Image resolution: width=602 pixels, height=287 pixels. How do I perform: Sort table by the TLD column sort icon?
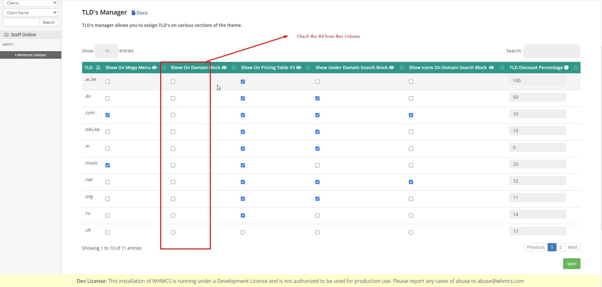pos(98,68)
